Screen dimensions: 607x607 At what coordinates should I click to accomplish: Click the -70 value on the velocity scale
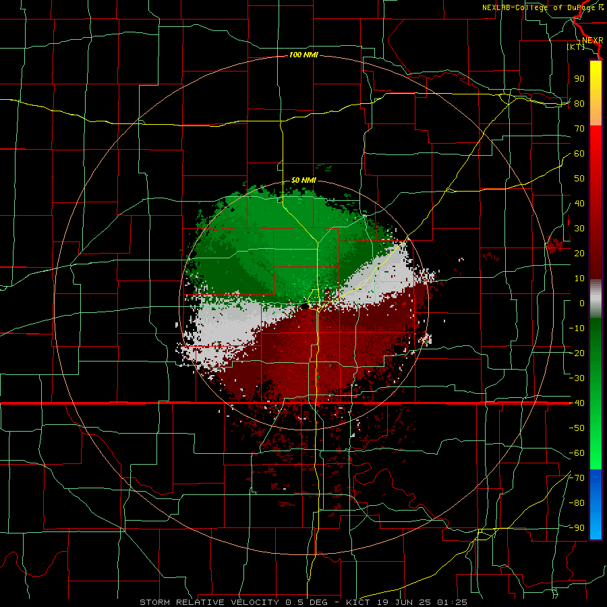[577, 478]
